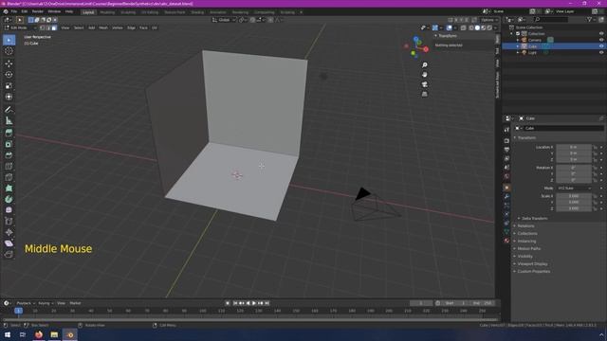This screenshot has width=607, height=341.
Task: Expand the Delta Transform section
Action: [x=534, y=219]
